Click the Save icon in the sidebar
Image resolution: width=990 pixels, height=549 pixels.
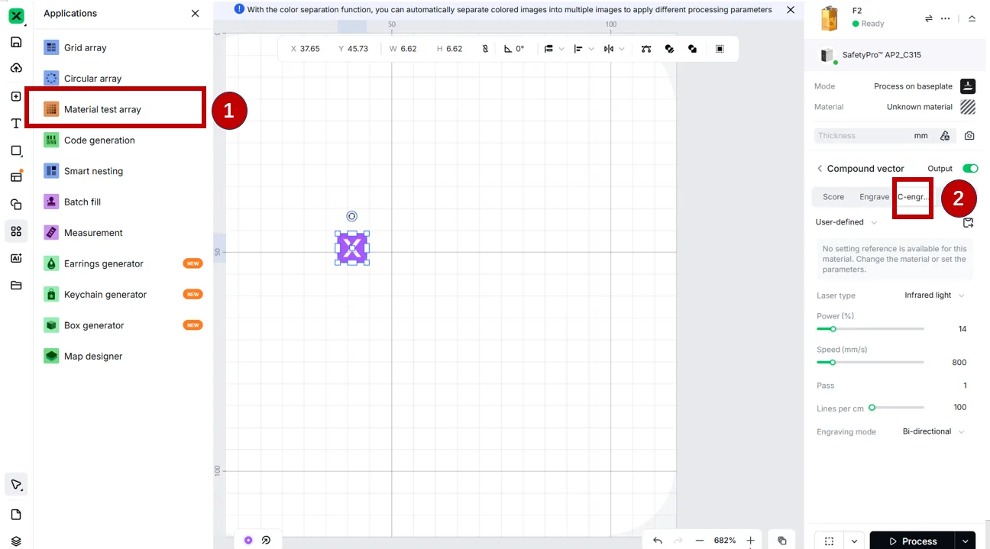point(16,42)
